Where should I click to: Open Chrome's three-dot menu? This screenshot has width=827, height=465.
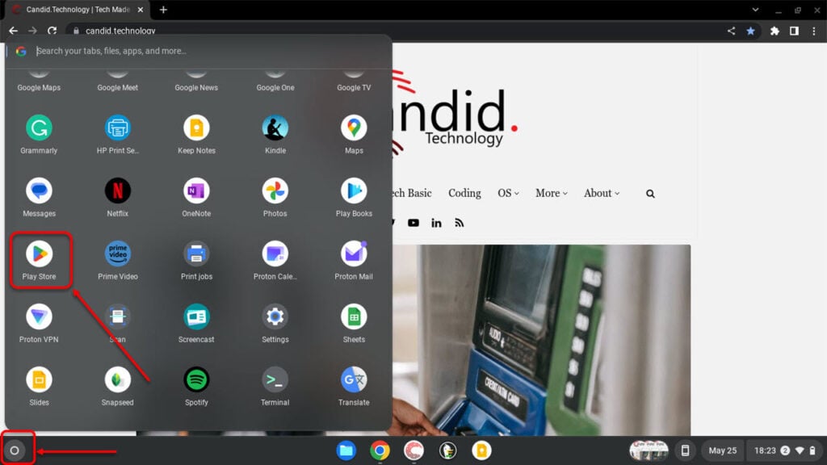[814, 31]
